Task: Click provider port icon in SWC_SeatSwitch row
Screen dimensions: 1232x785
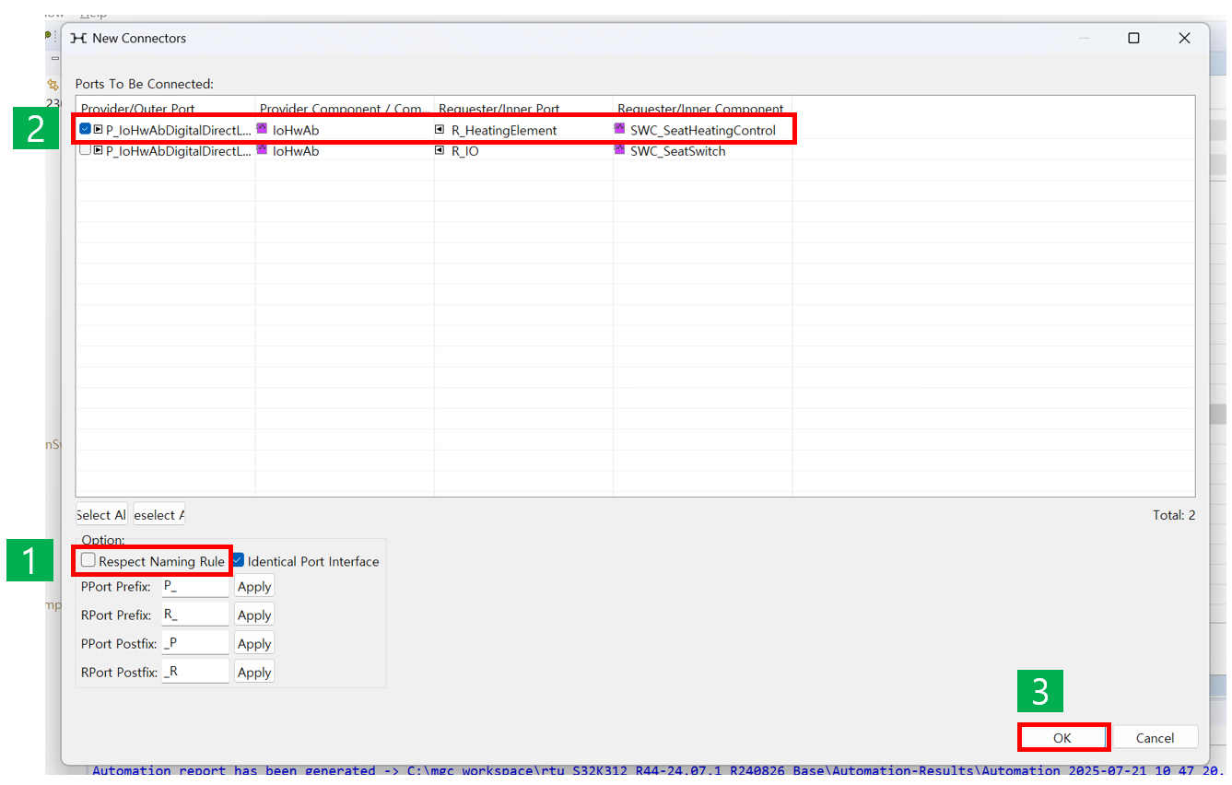Action: pos(98,150)
